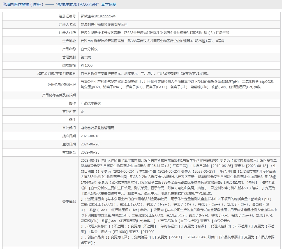Open the attachment 产品技术要求
The image size is (282, 249).
91,103
